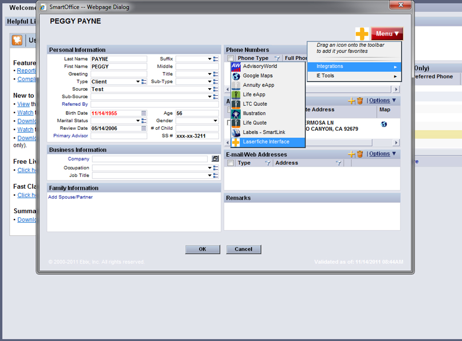Click the Title list editor icon
Screen dimensions: 462x341
(x=216, y=74)
